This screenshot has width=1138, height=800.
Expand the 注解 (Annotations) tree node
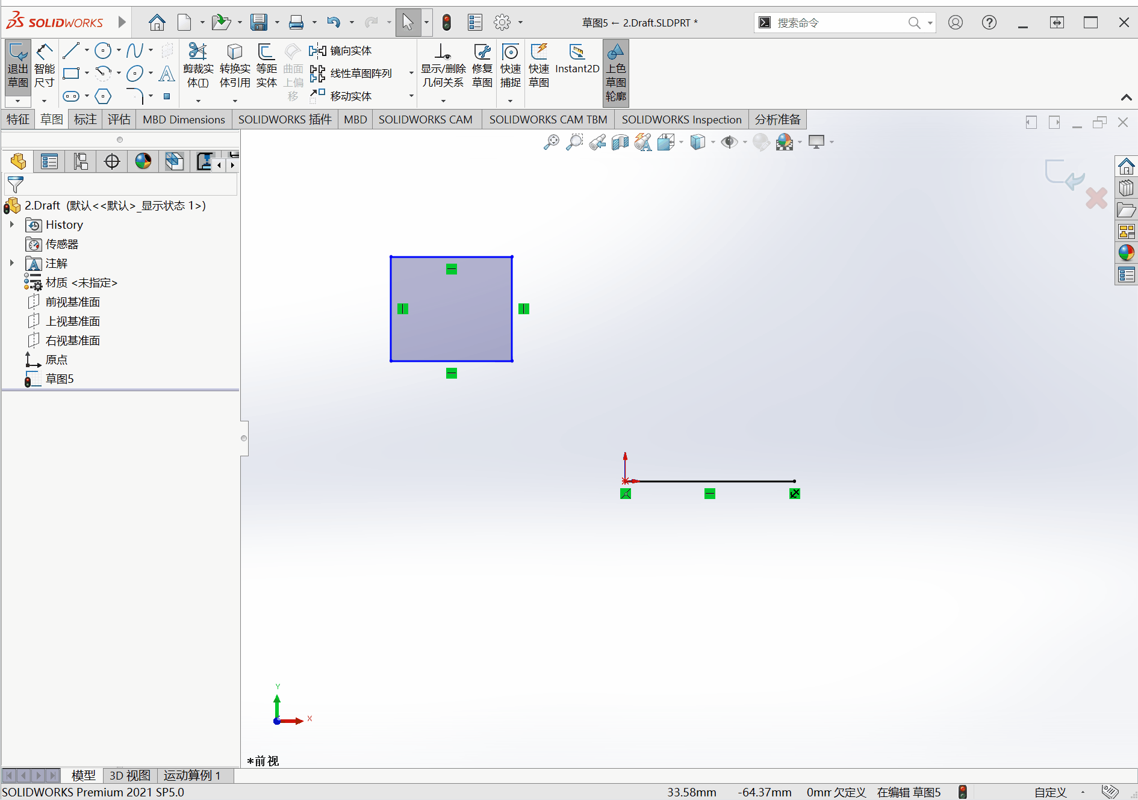click(11, 263)
